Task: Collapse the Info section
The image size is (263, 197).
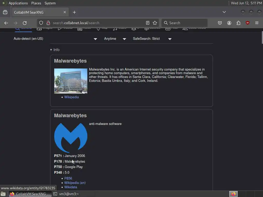Action: coord(55,50)
